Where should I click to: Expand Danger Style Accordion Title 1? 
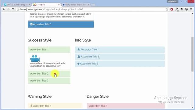[x=126, y=106]
